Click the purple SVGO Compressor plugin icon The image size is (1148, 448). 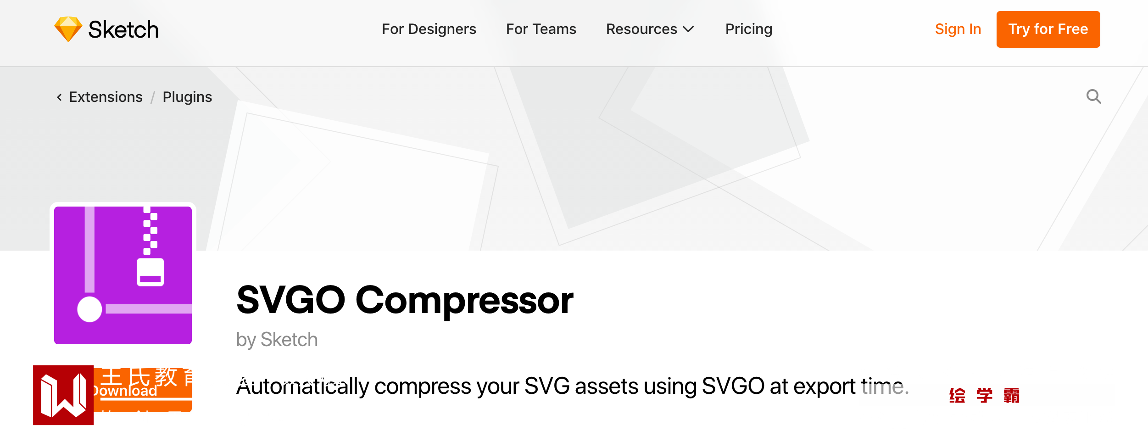[x=123, y=275]
